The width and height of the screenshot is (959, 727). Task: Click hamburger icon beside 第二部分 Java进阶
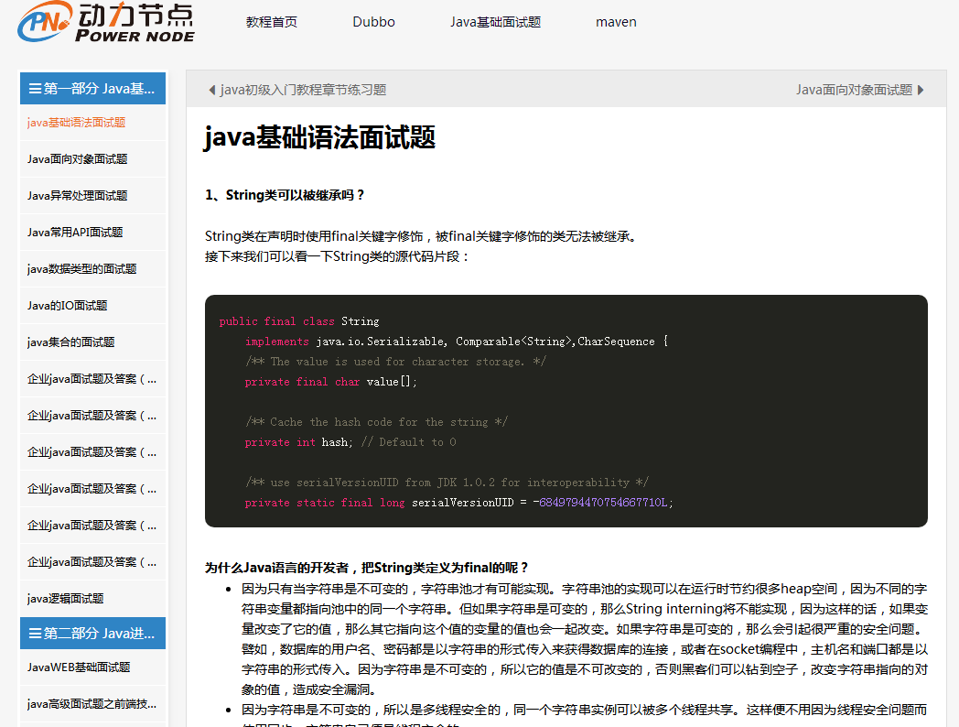tap(36, 634)
